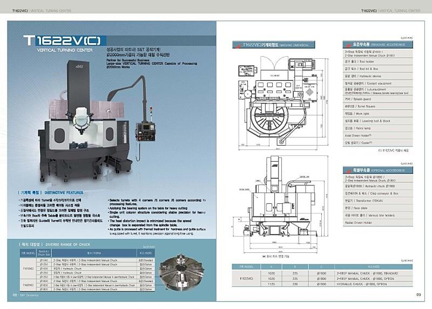This screenshot has height=309, width=432.
Task: Click the 'Radial Driven Holder' row
Action: (x=377, y=222)
